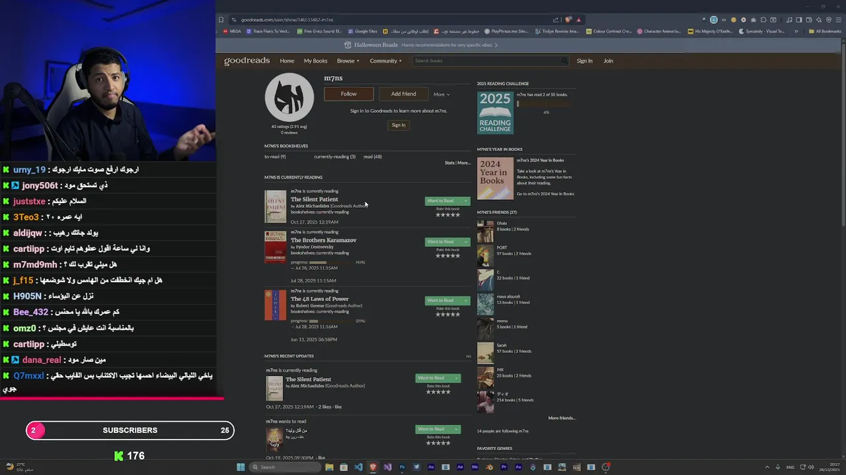Click Join in the top navigation
Screen dimensions: 846x475
608,61
